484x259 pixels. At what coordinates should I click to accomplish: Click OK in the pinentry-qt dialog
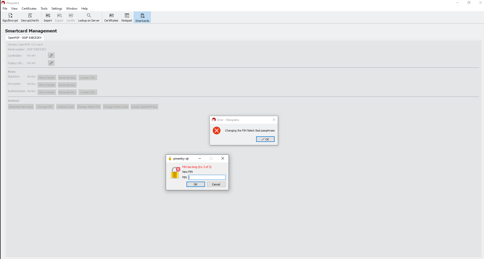pyautogui.click(x=196, y=184)
